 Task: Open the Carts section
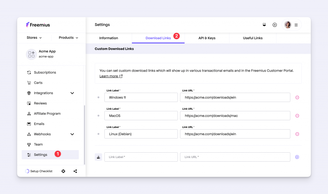click(x=37, y=82)
